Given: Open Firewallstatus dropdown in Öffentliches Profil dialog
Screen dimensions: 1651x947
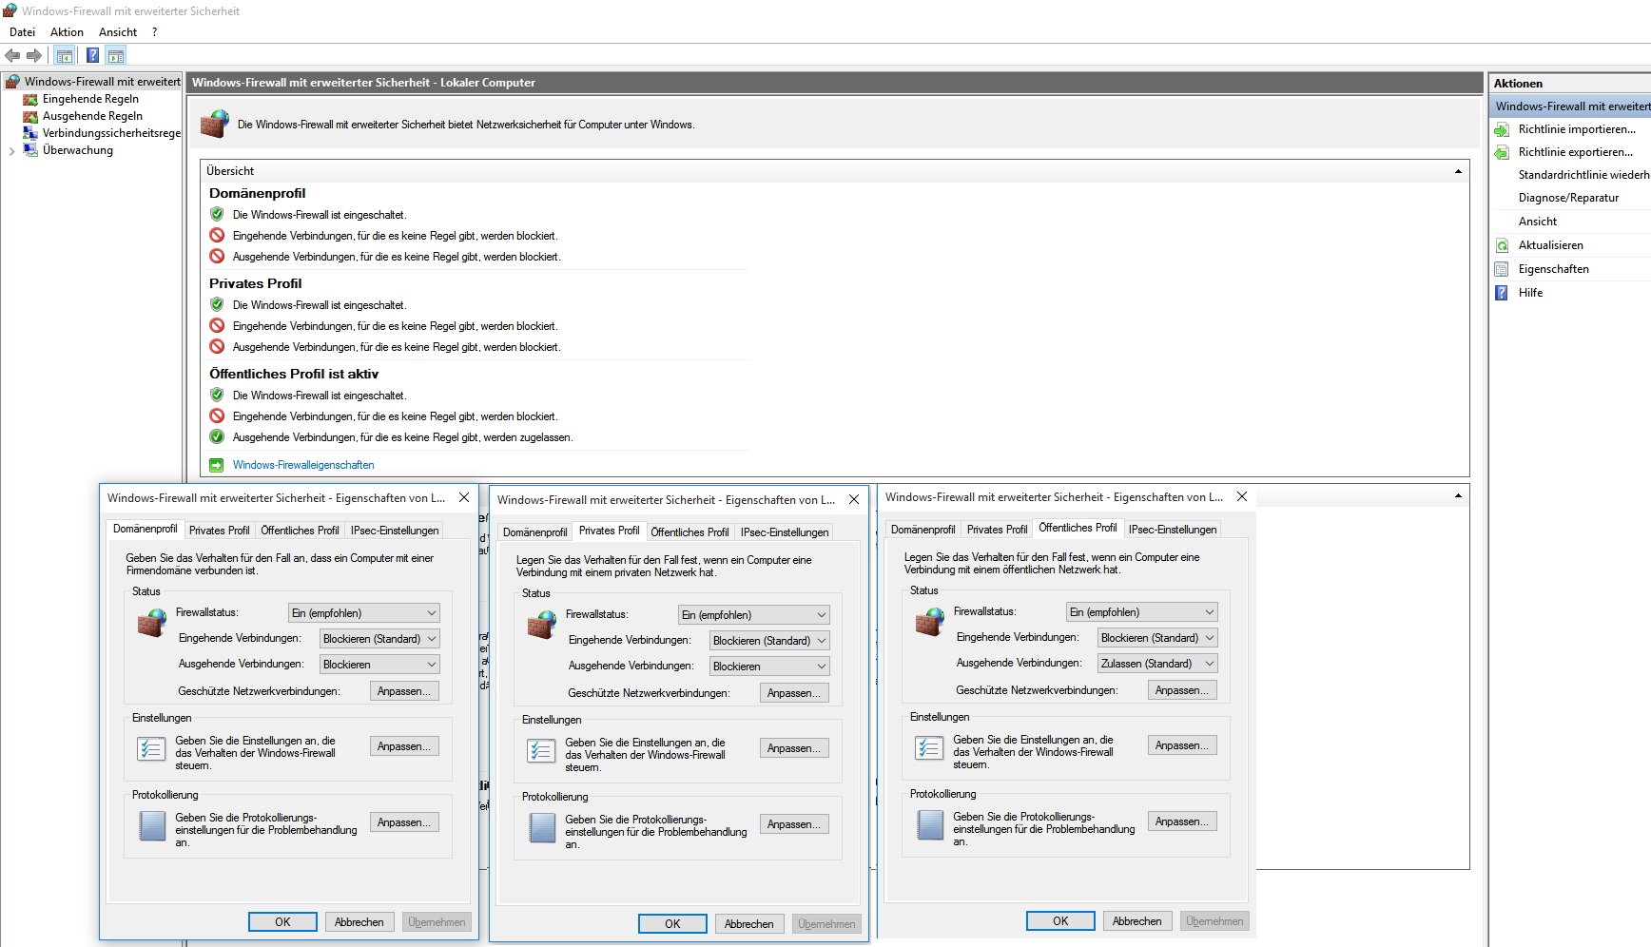Looking at the screenshot, I should (x=1142, y=612).
